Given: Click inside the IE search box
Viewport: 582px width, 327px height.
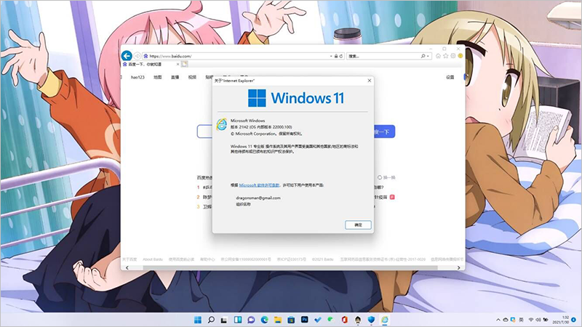Looking at the screenshot, I should pos(378,56).
